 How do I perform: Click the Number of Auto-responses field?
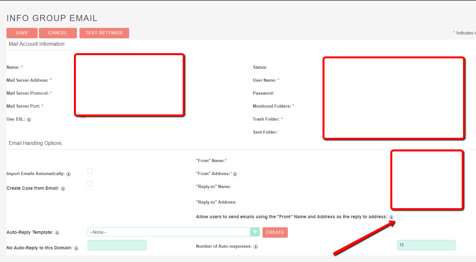click(x=426, y=245)
